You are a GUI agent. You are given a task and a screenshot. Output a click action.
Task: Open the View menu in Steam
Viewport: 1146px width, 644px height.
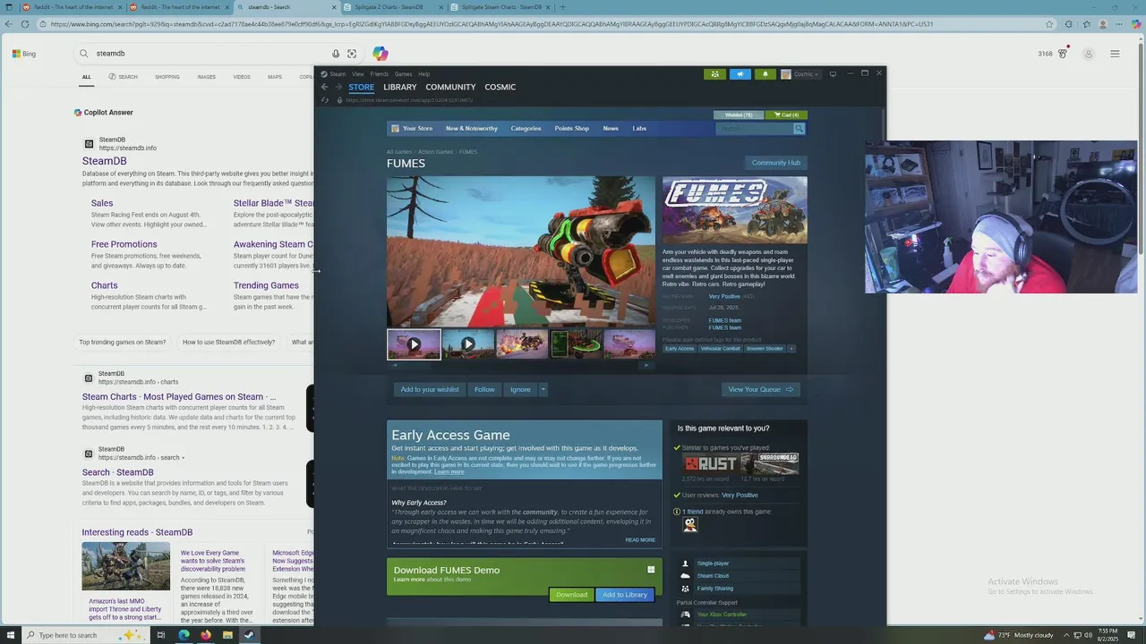point(358,74)
